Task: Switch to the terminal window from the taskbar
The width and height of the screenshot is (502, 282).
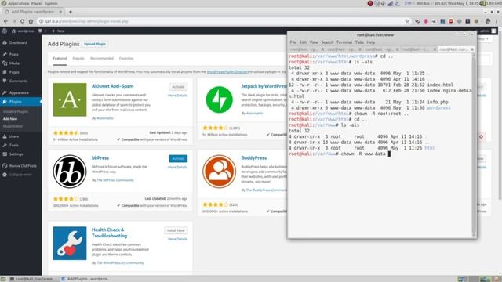Action: [31, 279]
